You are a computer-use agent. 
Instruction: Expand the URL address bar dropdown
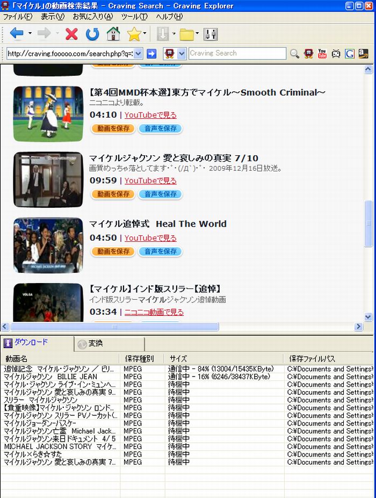138,53
